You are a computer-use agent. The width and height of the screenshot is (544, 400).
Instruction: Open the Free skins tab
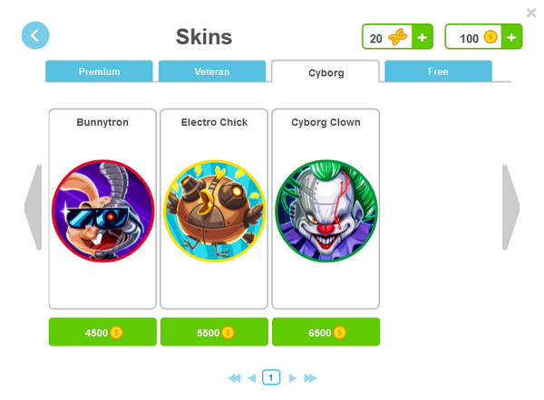click(x=438, y=71)
